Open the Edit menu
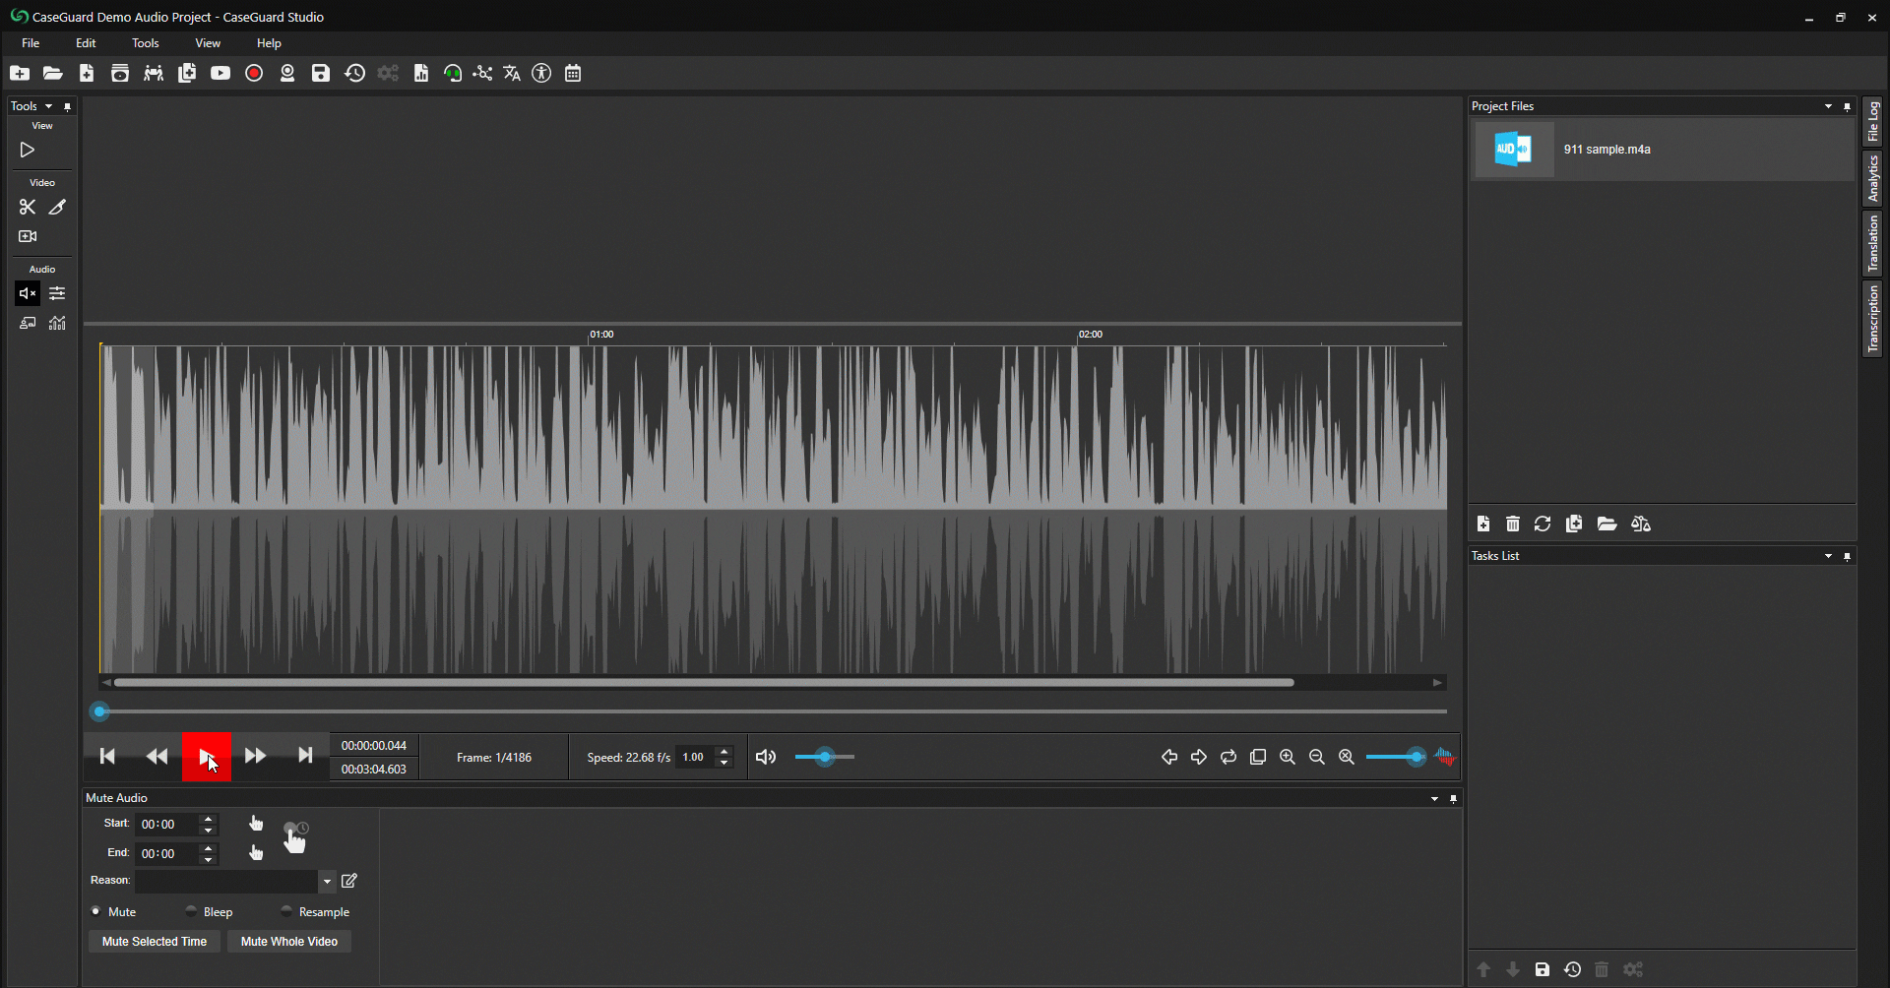This screenshot has width=1890, height=988. 86,43
